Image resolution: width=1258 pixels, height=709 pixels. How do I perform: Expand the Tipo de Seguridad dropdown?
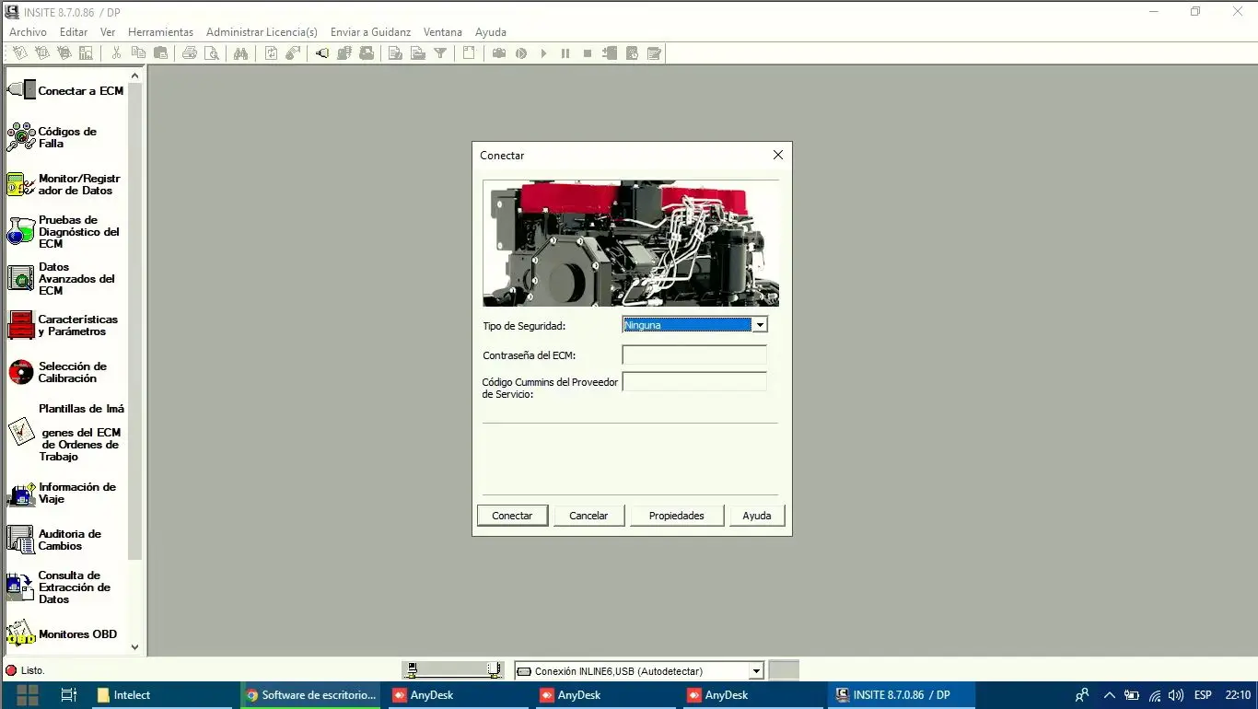click(760, 324)
